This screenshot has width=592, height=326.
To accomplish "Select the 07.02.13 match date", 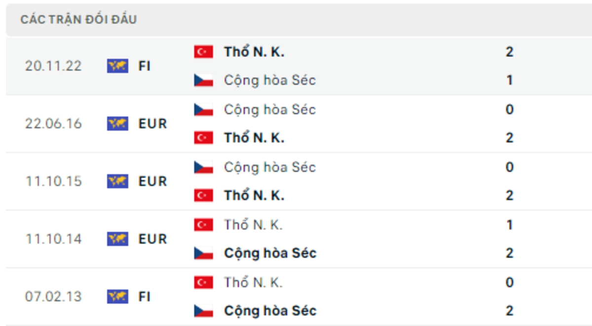I will point(53,297).
